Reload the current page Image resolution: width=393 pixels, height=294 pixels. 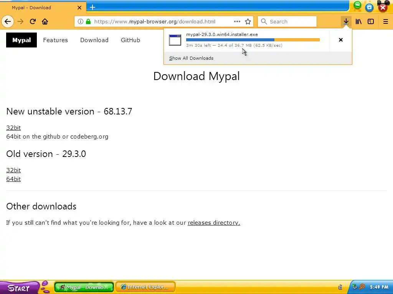click(33, 21)
